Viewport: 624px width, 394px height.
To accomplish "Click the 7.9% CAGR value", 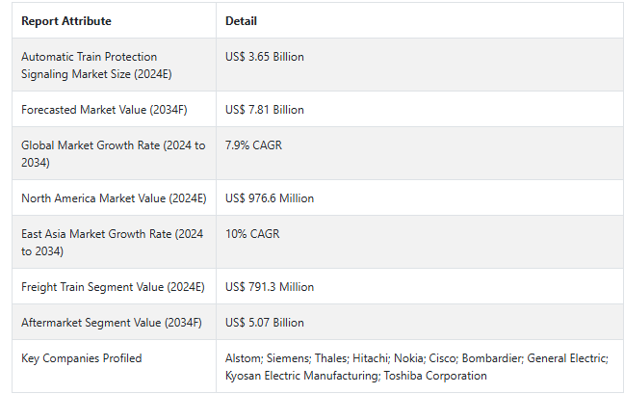I will tap(253, 145).
